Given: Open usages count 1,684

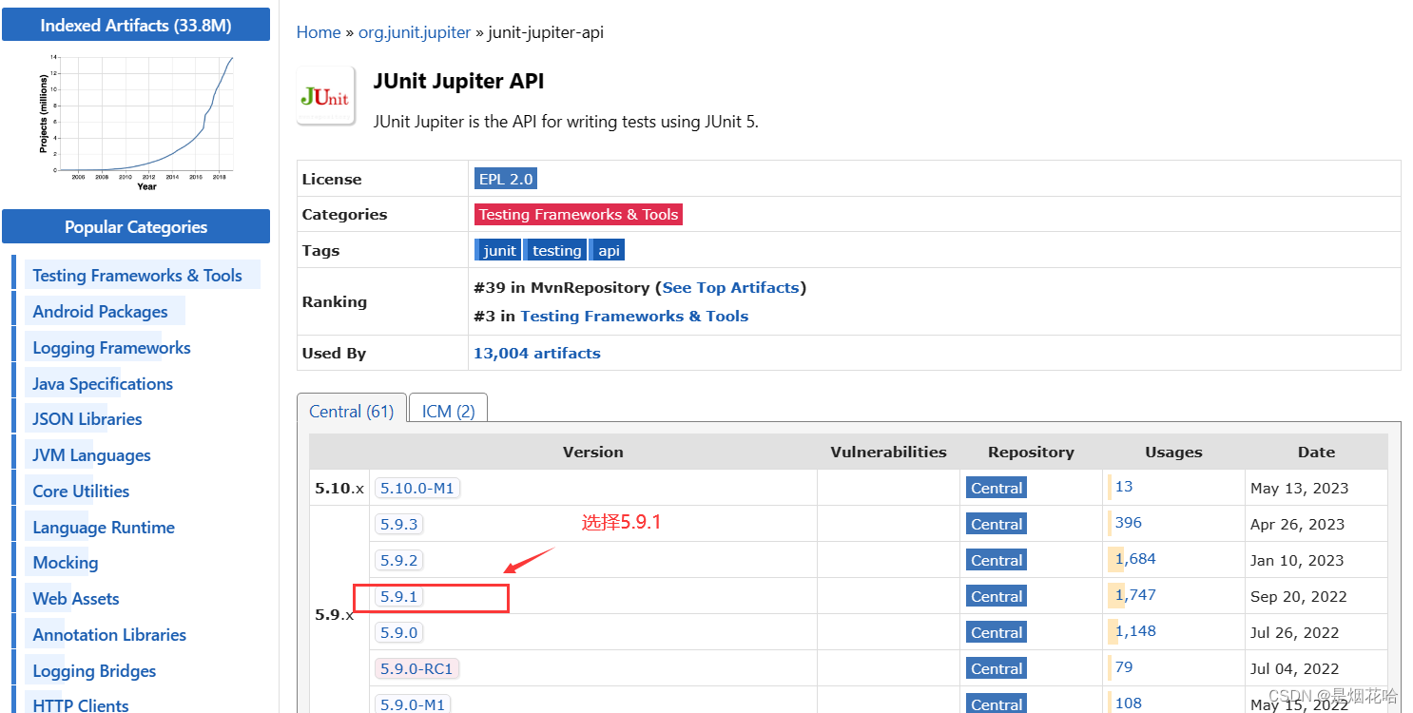Looking at the screenshot, I should (1135, 558).
